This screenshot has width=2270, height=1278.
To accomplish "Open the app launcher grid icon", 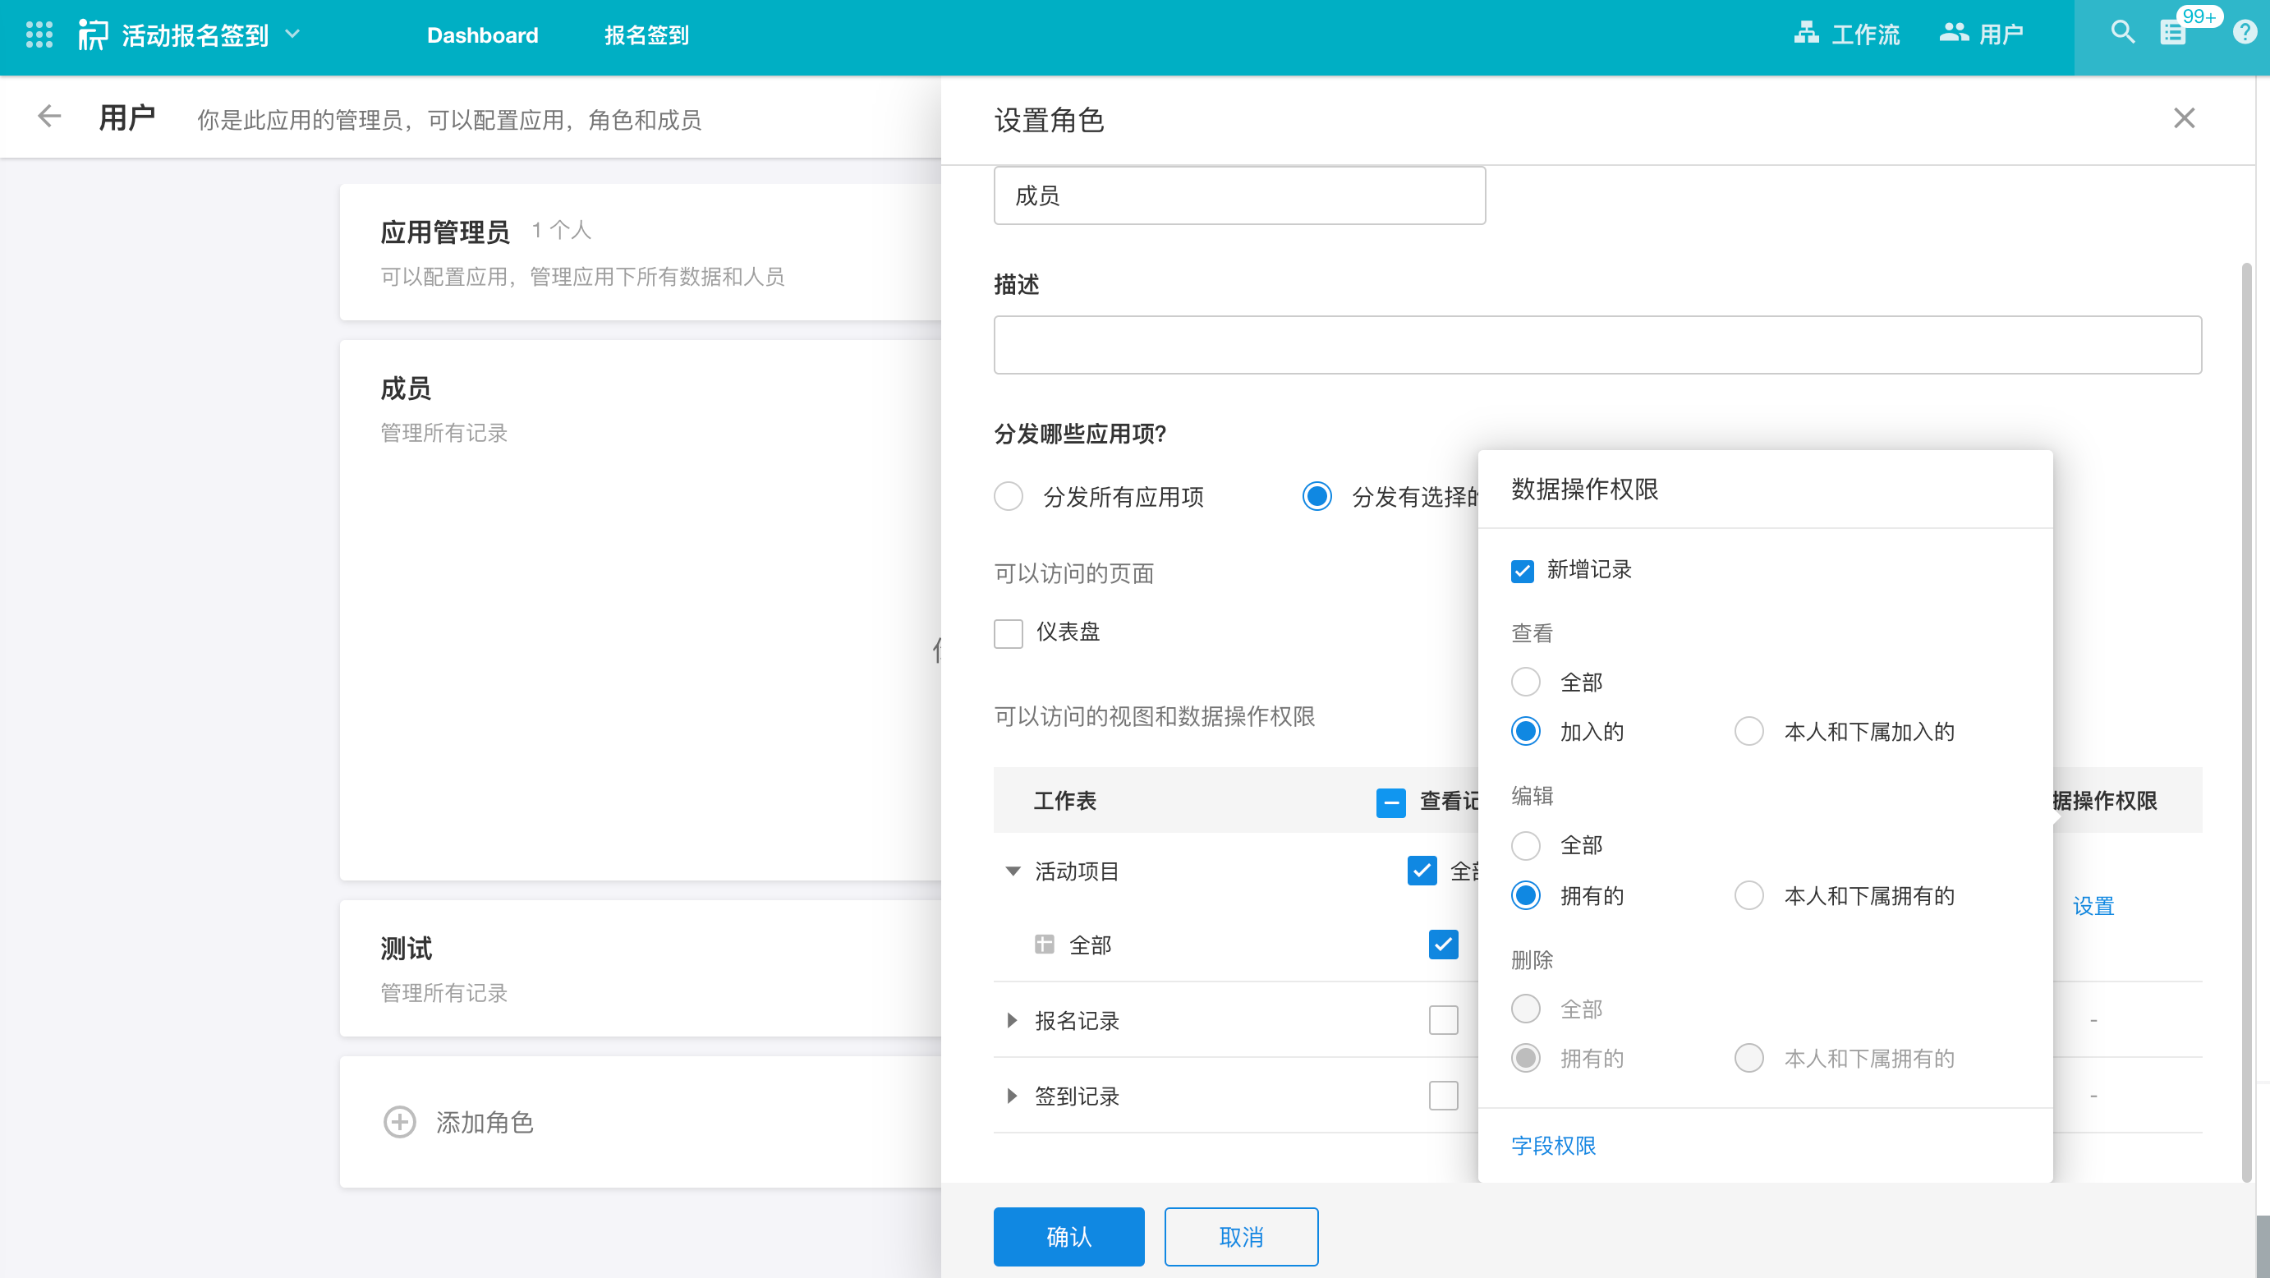I will (x=39, y=34).
